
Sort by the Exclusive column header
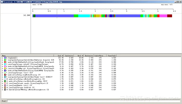[x=86, y=56]
